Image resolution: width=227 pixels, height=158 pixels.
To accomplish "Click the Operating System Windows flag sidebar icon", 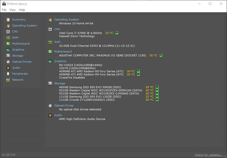I will point(8,26).
